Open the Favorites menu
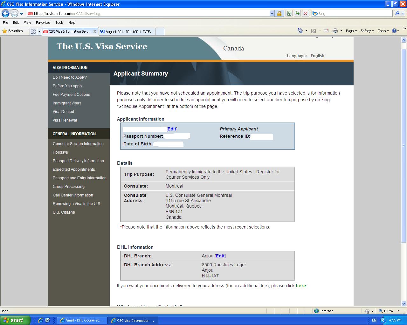Screen dimensions: 407x325 [43, 23]
